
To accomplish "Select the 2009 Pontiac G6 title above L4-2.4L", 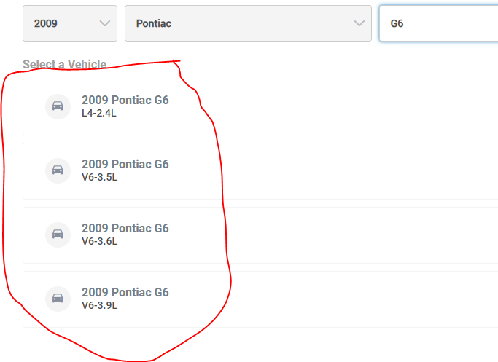I will (x=125, y=101).
